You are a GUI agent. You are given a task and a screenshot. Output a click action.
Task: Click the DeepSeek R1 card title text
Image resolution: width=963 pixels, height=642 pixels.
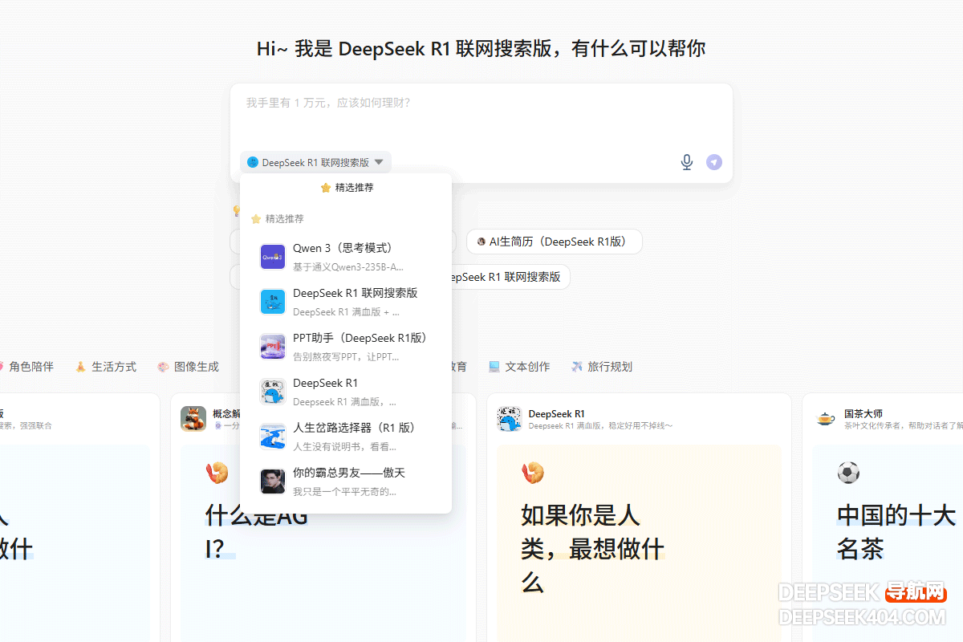click(557, 414)
